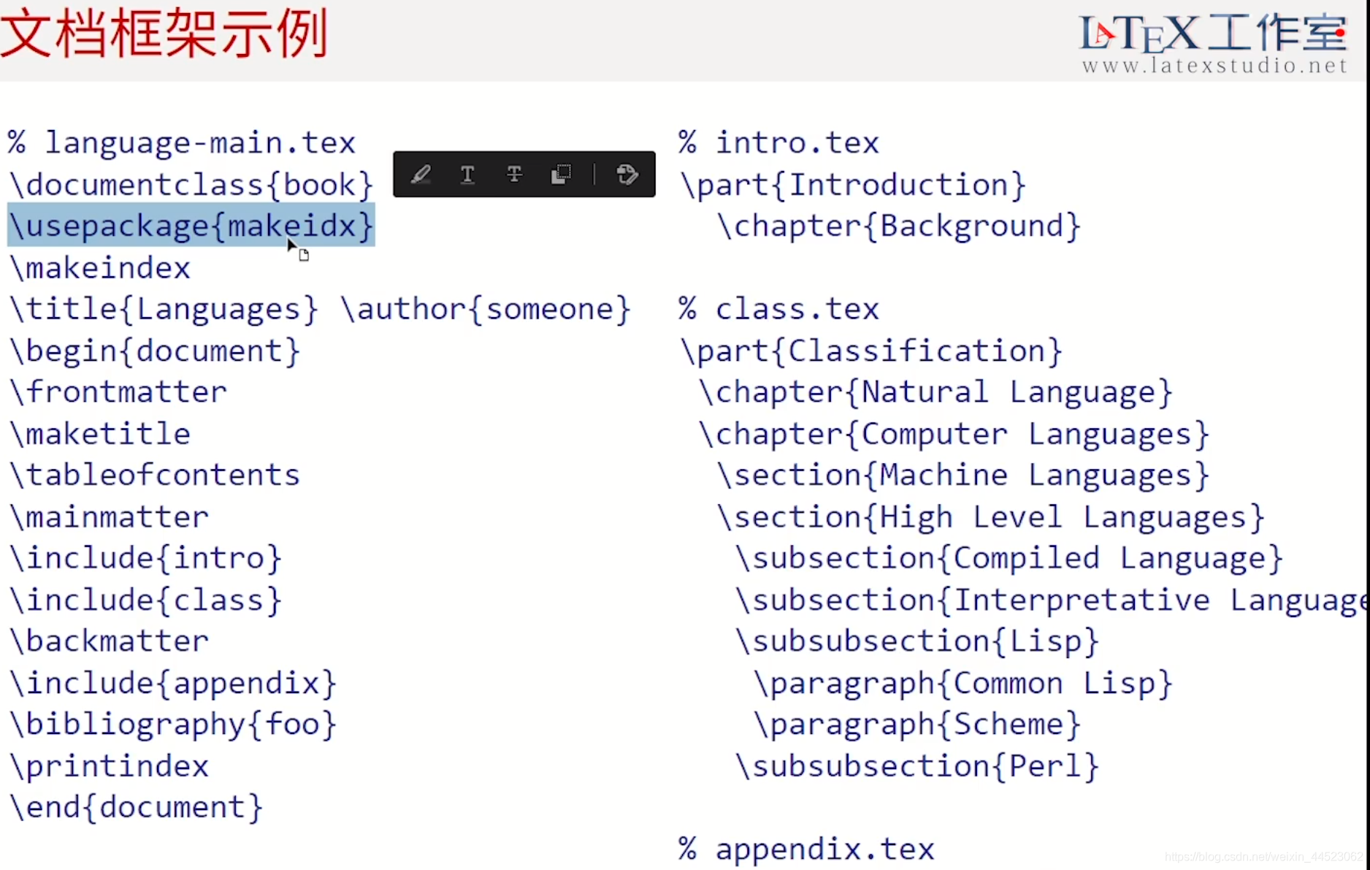Screen dimensions: 1370x870
Task: Click the \title{Languages} command
Action: [x=164, y=309]
